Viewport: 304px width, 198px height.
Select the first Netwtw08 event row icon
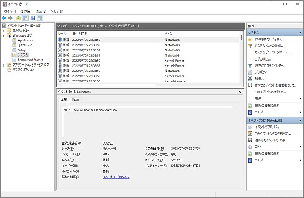(60, 40)
